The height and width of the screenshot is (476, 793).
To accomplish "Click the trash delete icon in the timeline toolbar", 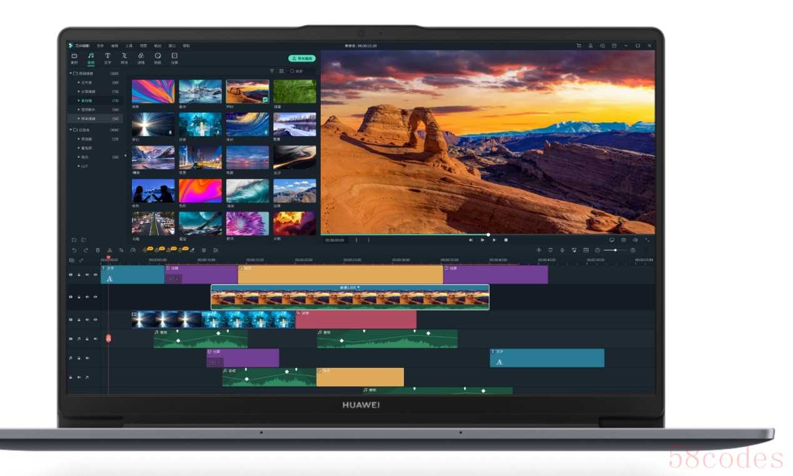I will click(98, 250).
